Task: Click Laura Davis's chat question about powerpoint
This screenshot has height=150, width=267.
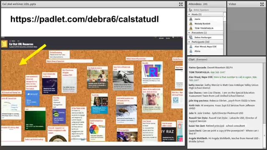Action: click(x=224, y=132)
